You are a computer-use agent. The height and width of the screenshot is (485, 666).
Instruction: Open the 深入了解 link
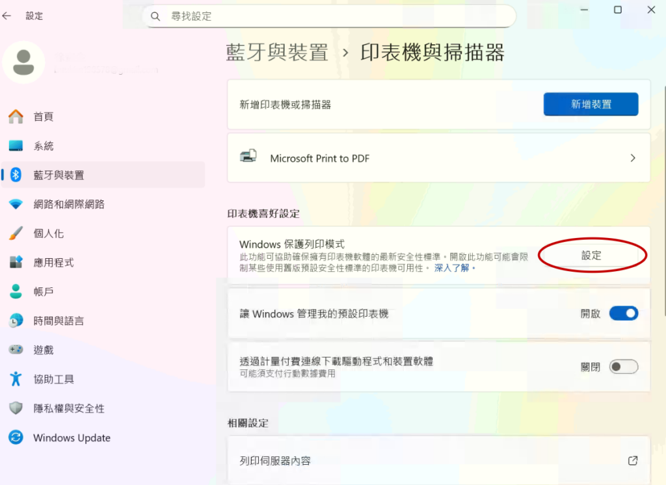[x=451, y=268]
